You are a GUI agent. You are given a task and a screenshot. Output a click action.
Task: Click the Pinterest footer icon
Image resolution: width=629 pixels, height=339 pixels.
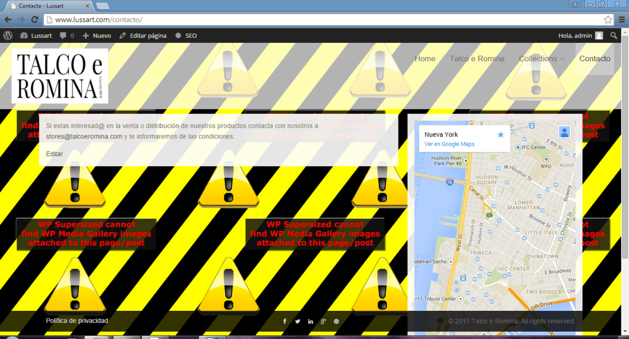pyautogui.click(x=336, y=321)
